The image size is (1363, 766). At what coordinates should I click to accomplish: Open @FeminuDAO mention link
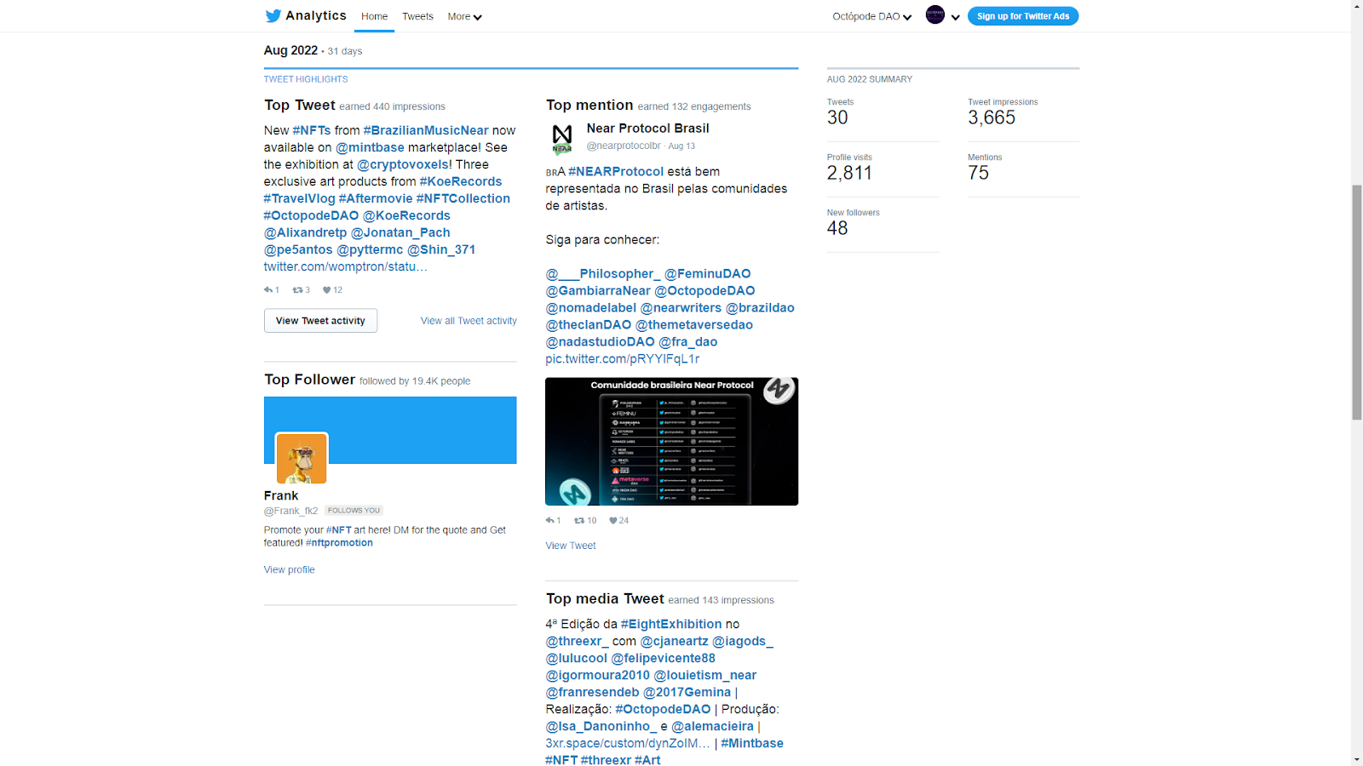708,273
